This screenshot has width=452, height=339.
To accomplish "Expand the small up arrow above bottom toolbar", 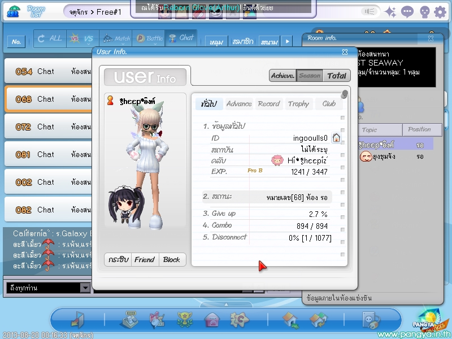I will point(227,305).
